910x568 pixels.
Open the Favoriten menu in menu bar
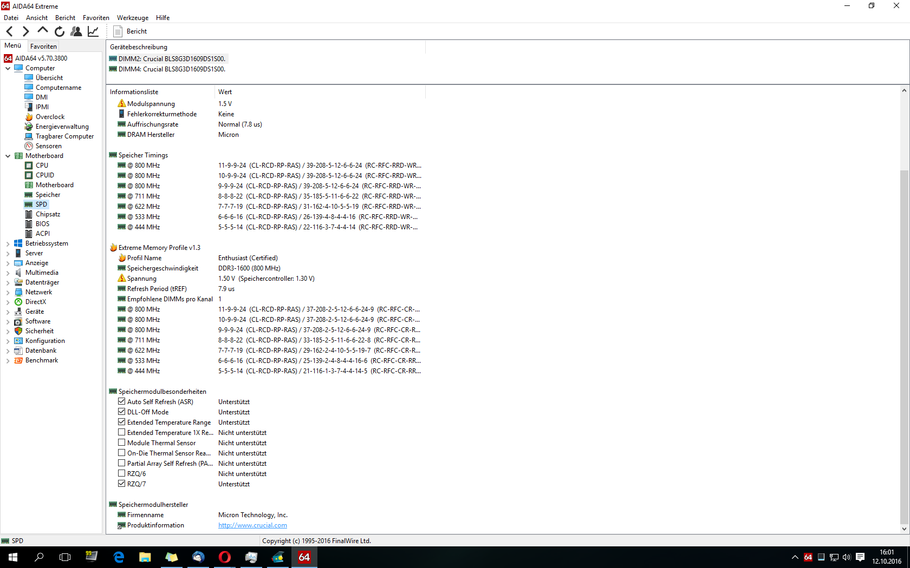[96, 18]
